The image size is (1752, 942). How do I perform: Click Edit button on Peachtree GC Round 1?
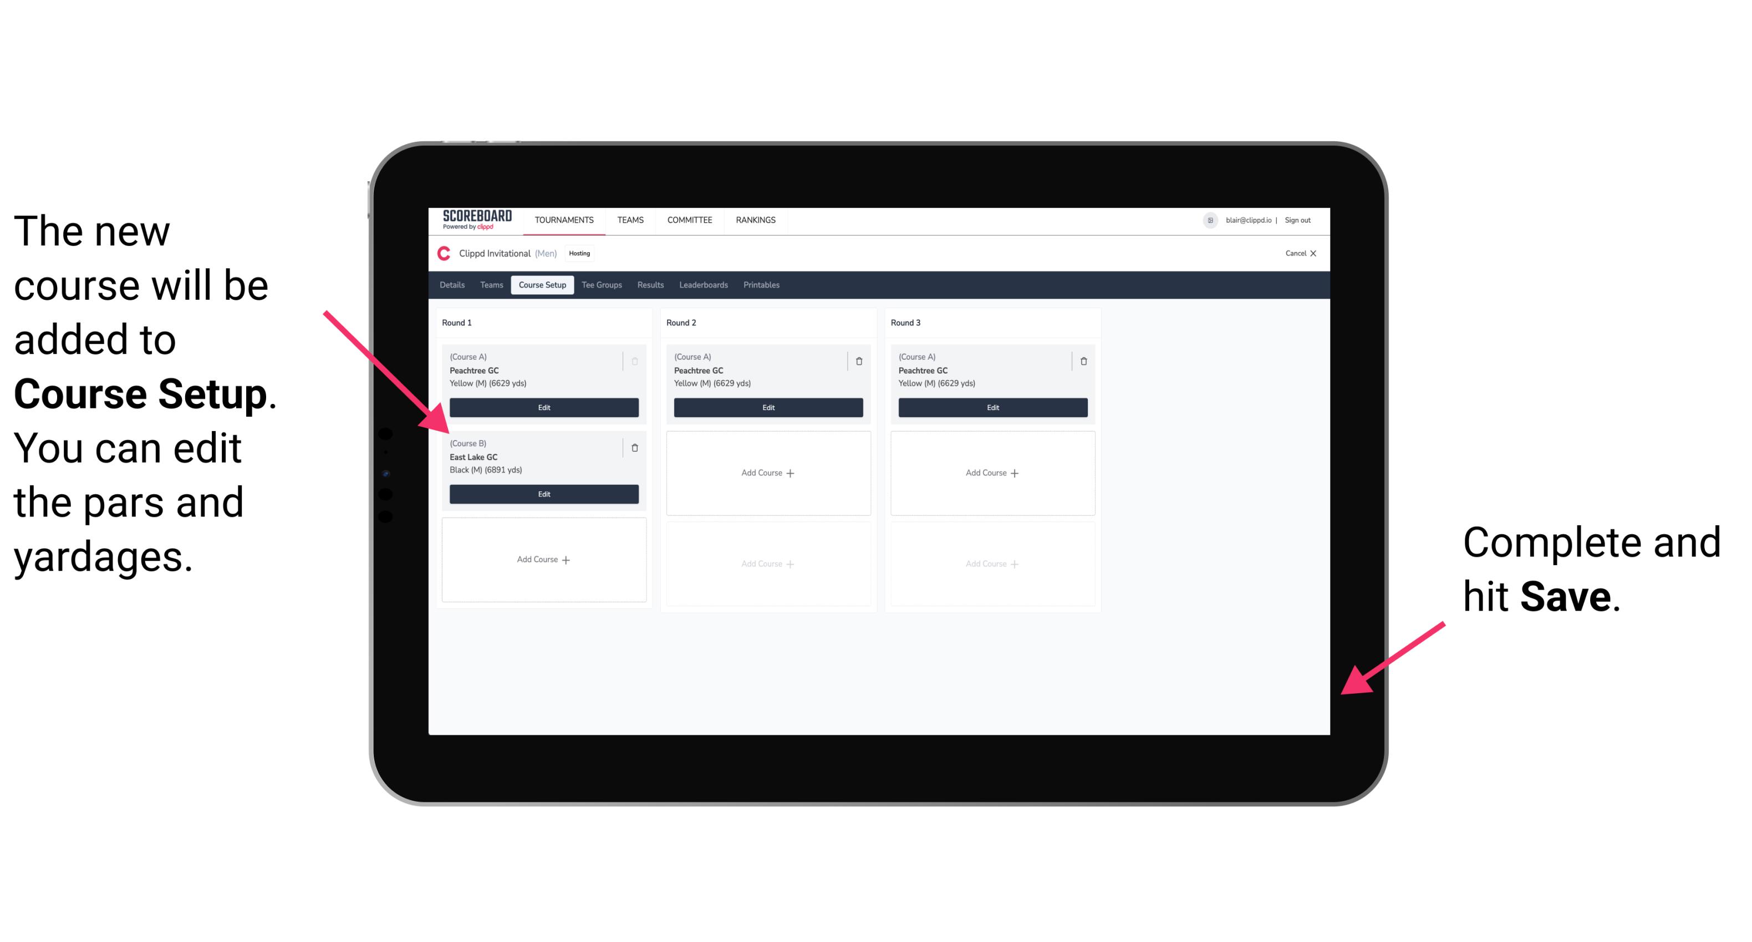pos(543,407)
